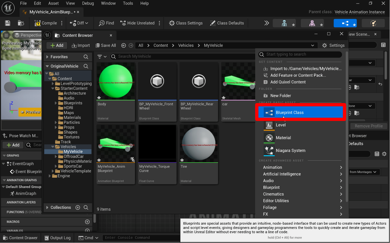Click Import in the Content Browser
Screen dimensions: 390x243
81,46
